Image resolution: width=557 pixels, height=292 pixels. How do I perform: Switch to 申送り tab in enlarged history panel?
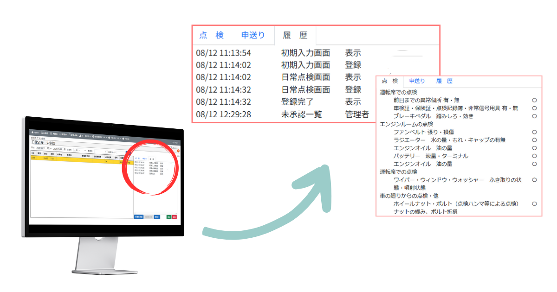(x=253, y=35)
